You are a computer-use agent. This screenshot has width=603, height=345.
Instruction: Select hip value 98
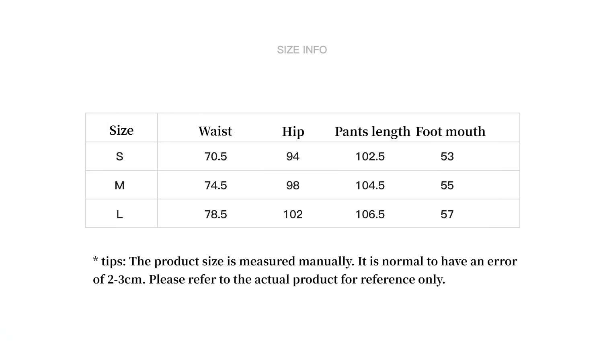click(293, 185)
